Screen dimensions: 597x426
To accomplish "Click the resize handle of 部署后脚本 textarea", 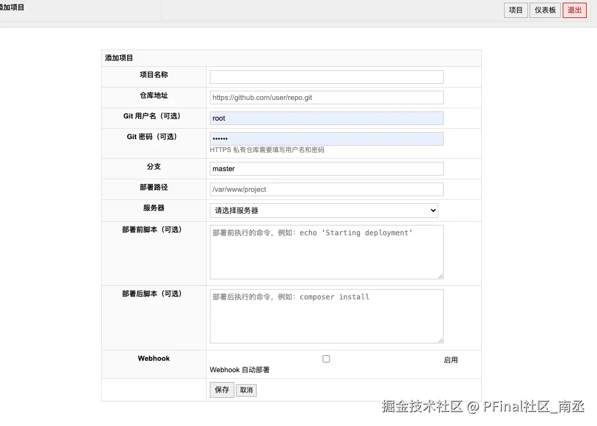I will pos(440,340).
